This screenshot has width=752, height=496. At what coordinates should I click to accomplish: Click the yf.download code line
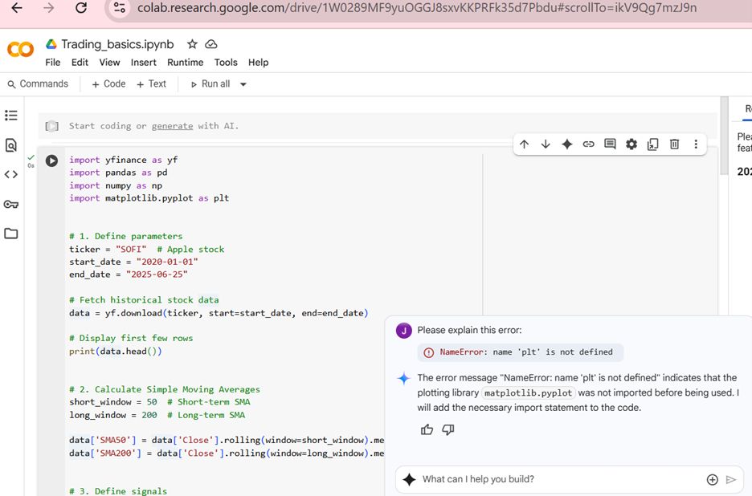pyautogui.click(x=219, y=313)
